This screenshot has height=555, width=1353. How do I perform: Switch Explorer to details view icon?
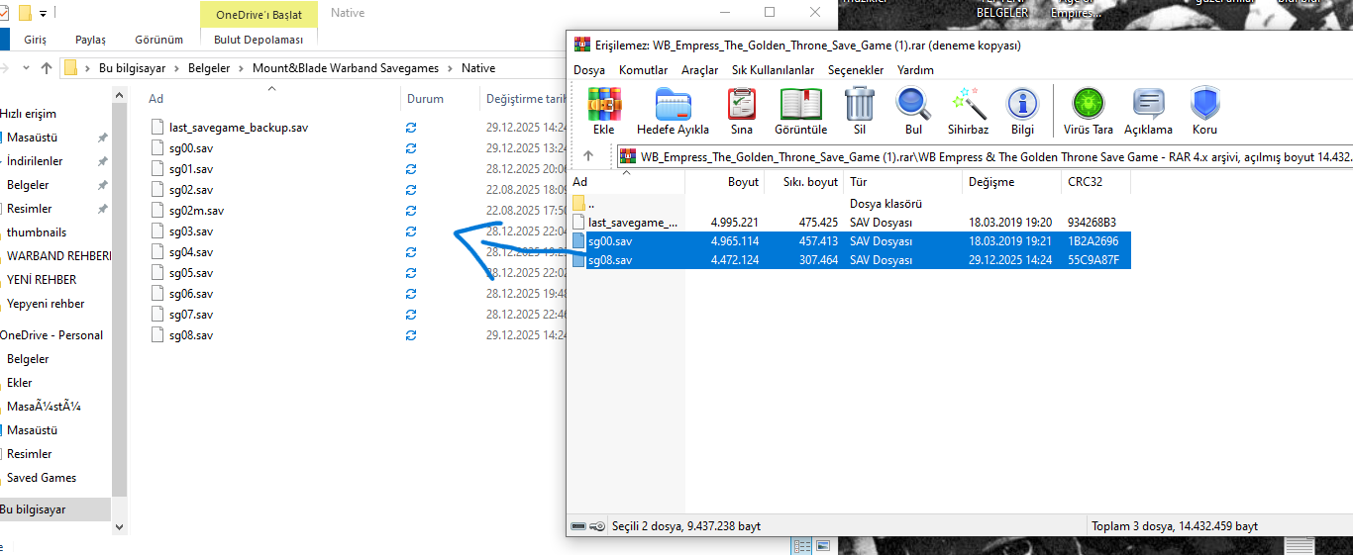pyautogui.click(x=803, y=546)
